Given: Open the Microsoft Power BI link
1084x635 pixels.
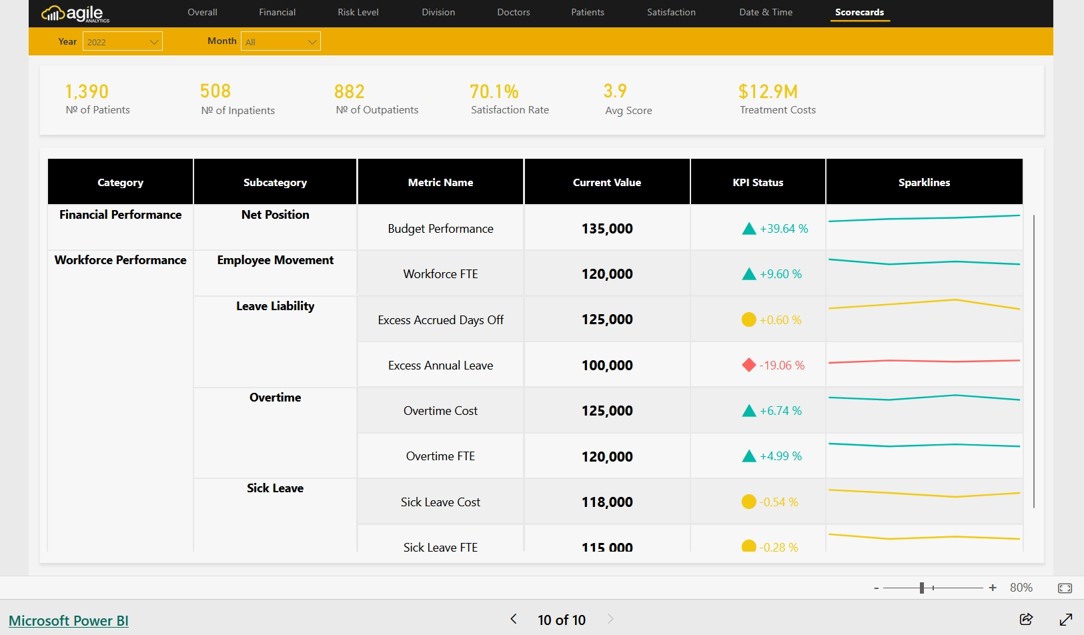Looking at the screenshot, I should point(68,620).
